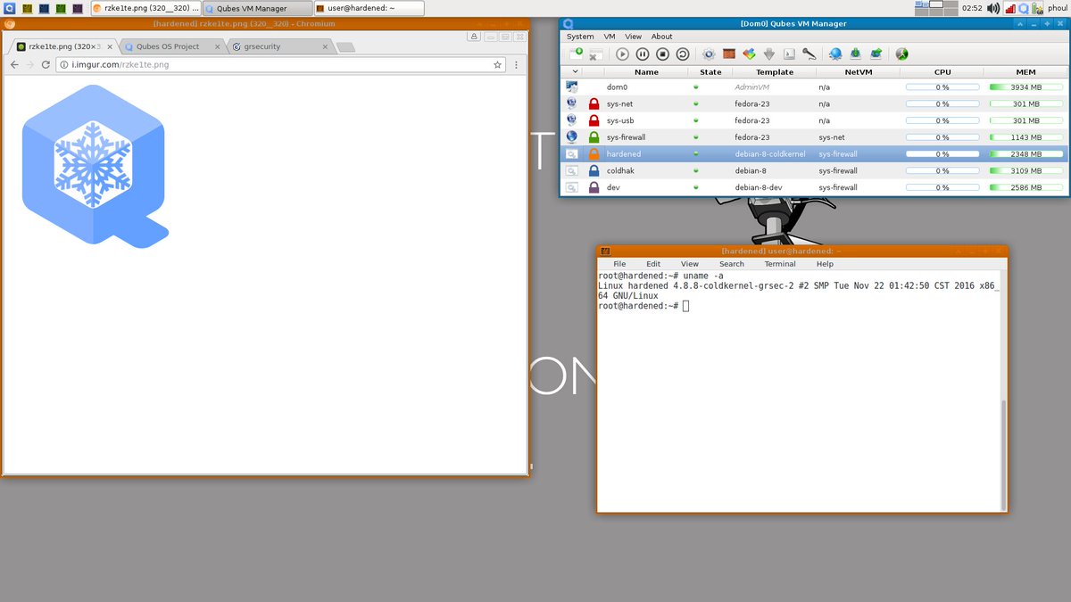Image resolution: width=1071 pixels, height=602 pixels.
Task: Click the grey update VM arrow icon
Action: (768, 54)
